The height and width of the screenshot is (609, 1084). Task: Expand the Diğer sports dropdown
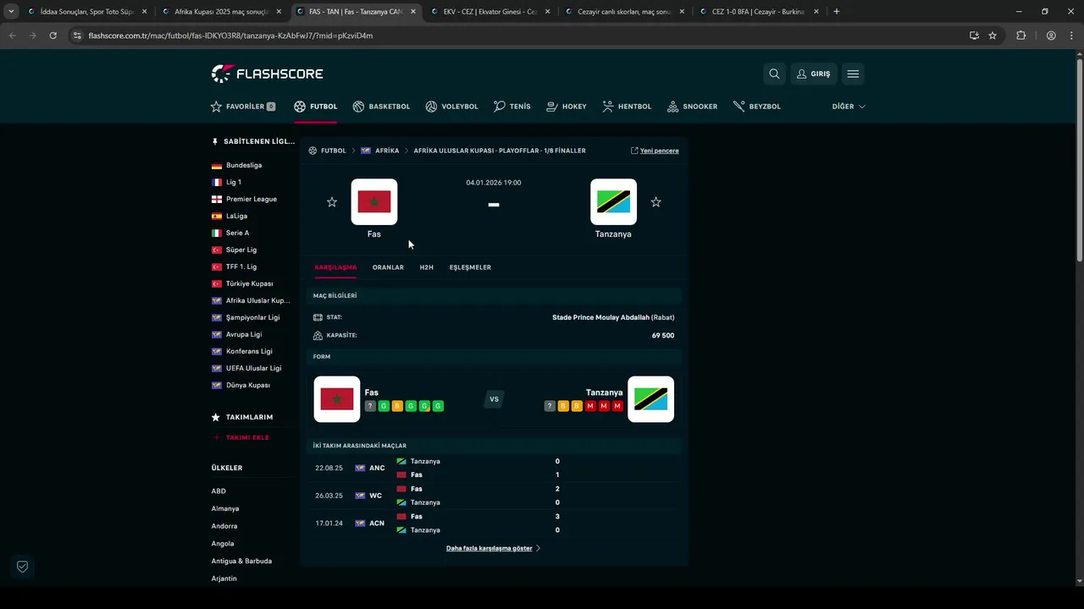point(849,107)
